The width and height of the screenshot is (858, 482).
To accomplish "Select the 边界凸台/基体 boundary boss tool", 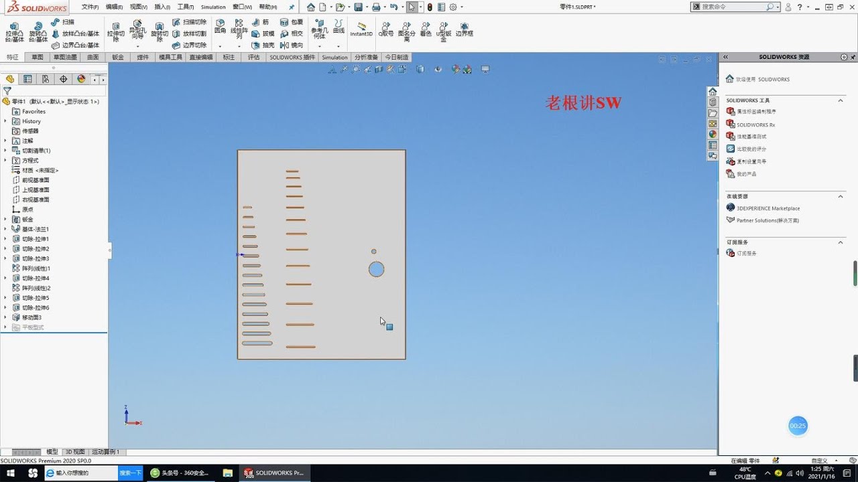I will [x=75, y=46].
